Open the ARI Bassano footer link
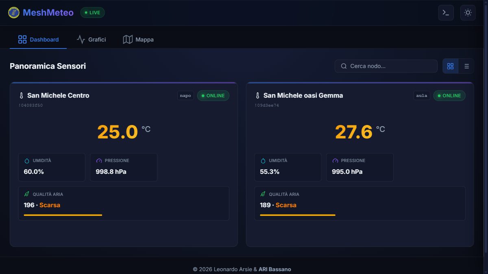Viewport: 488px width, 274px height. pyautogui.click(x=275, y=269)
